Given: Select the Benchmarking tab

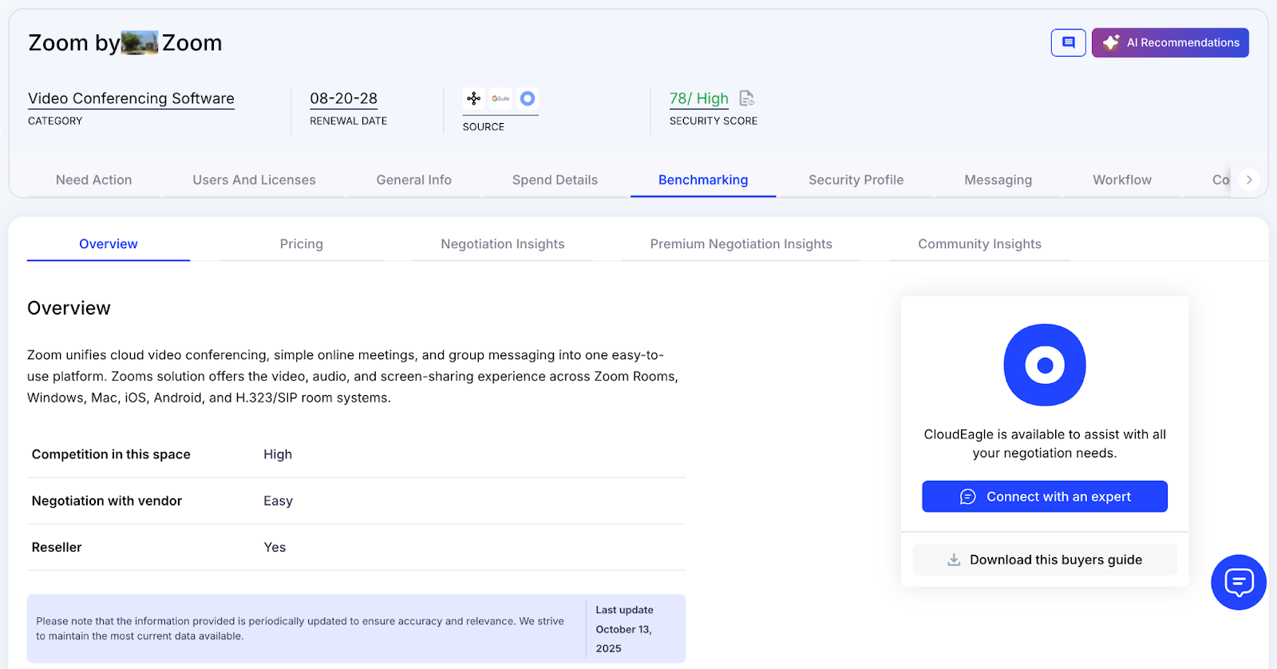Looking at the screenshot, I should pyautogui.click(x=703, y=180).
